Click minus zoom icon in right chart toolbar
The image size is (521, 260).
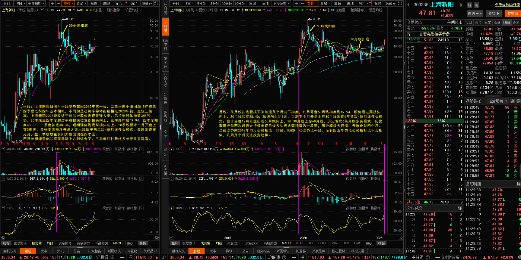(302, 3)
